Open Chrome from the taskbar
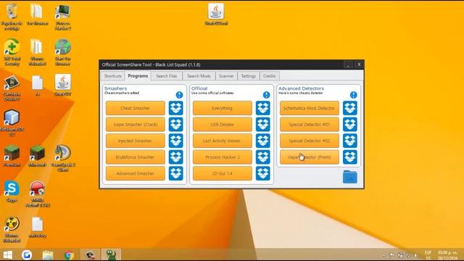 (x=69, y=254)
